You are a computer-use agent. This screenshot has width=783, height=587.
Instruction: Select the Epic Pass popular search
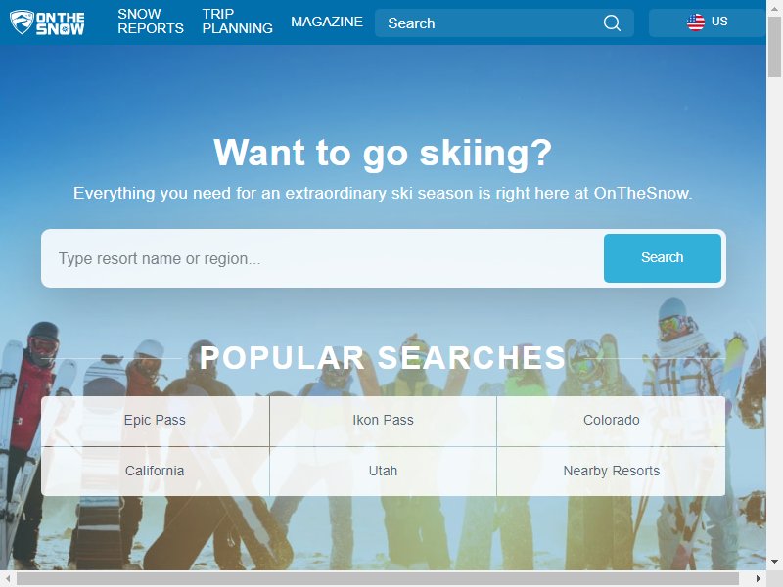155,421
